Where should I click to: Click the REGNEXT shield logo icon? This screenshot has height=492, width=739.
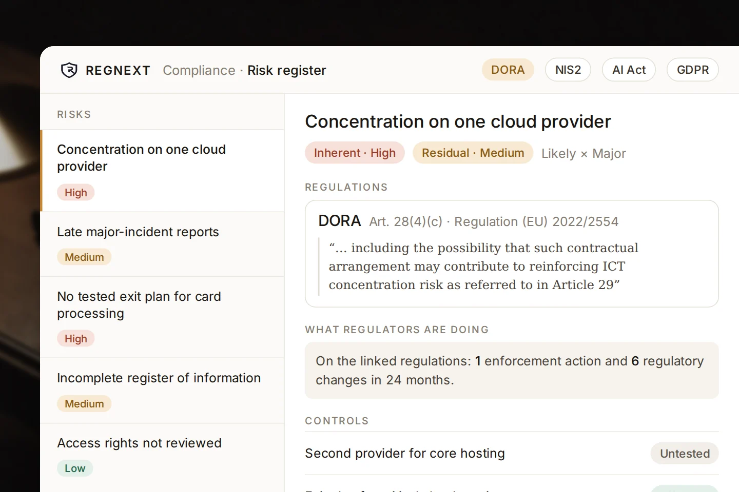69,70
